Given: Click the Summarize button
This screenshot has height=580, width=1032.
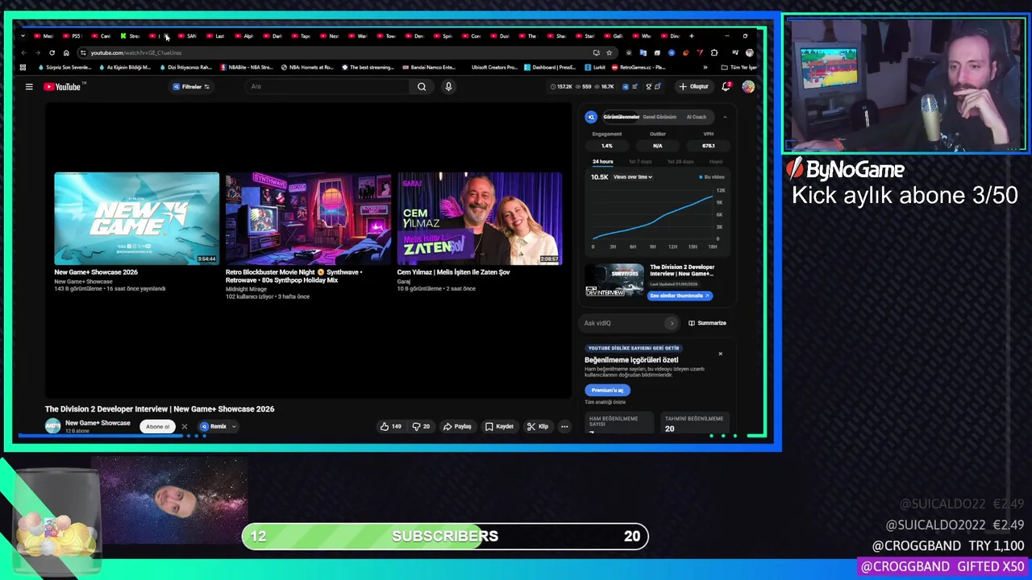Looking at the screenshot, I should (707, 323).
